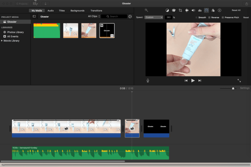Select the green audio clip thumbnail

pos(47,31)
